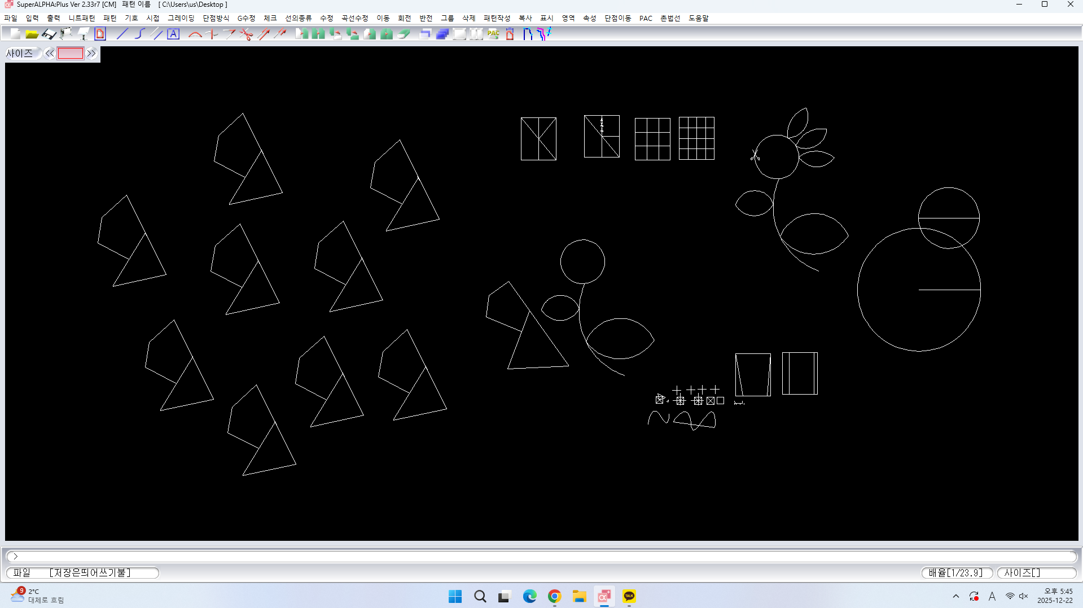
Task: Click the previous size '<<' arrow
Action: (x=50, y=54)
